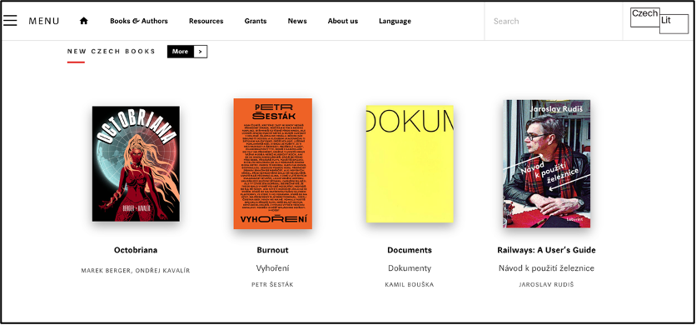Open the Jaroslav Rudiš book cover
Viewport: 696px width, 325px height.
point(546,163)
